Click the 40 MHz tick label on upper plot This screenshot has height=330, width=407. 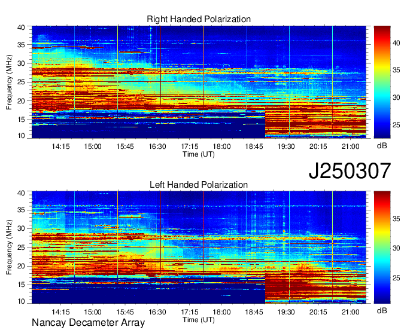click(21, 27)
